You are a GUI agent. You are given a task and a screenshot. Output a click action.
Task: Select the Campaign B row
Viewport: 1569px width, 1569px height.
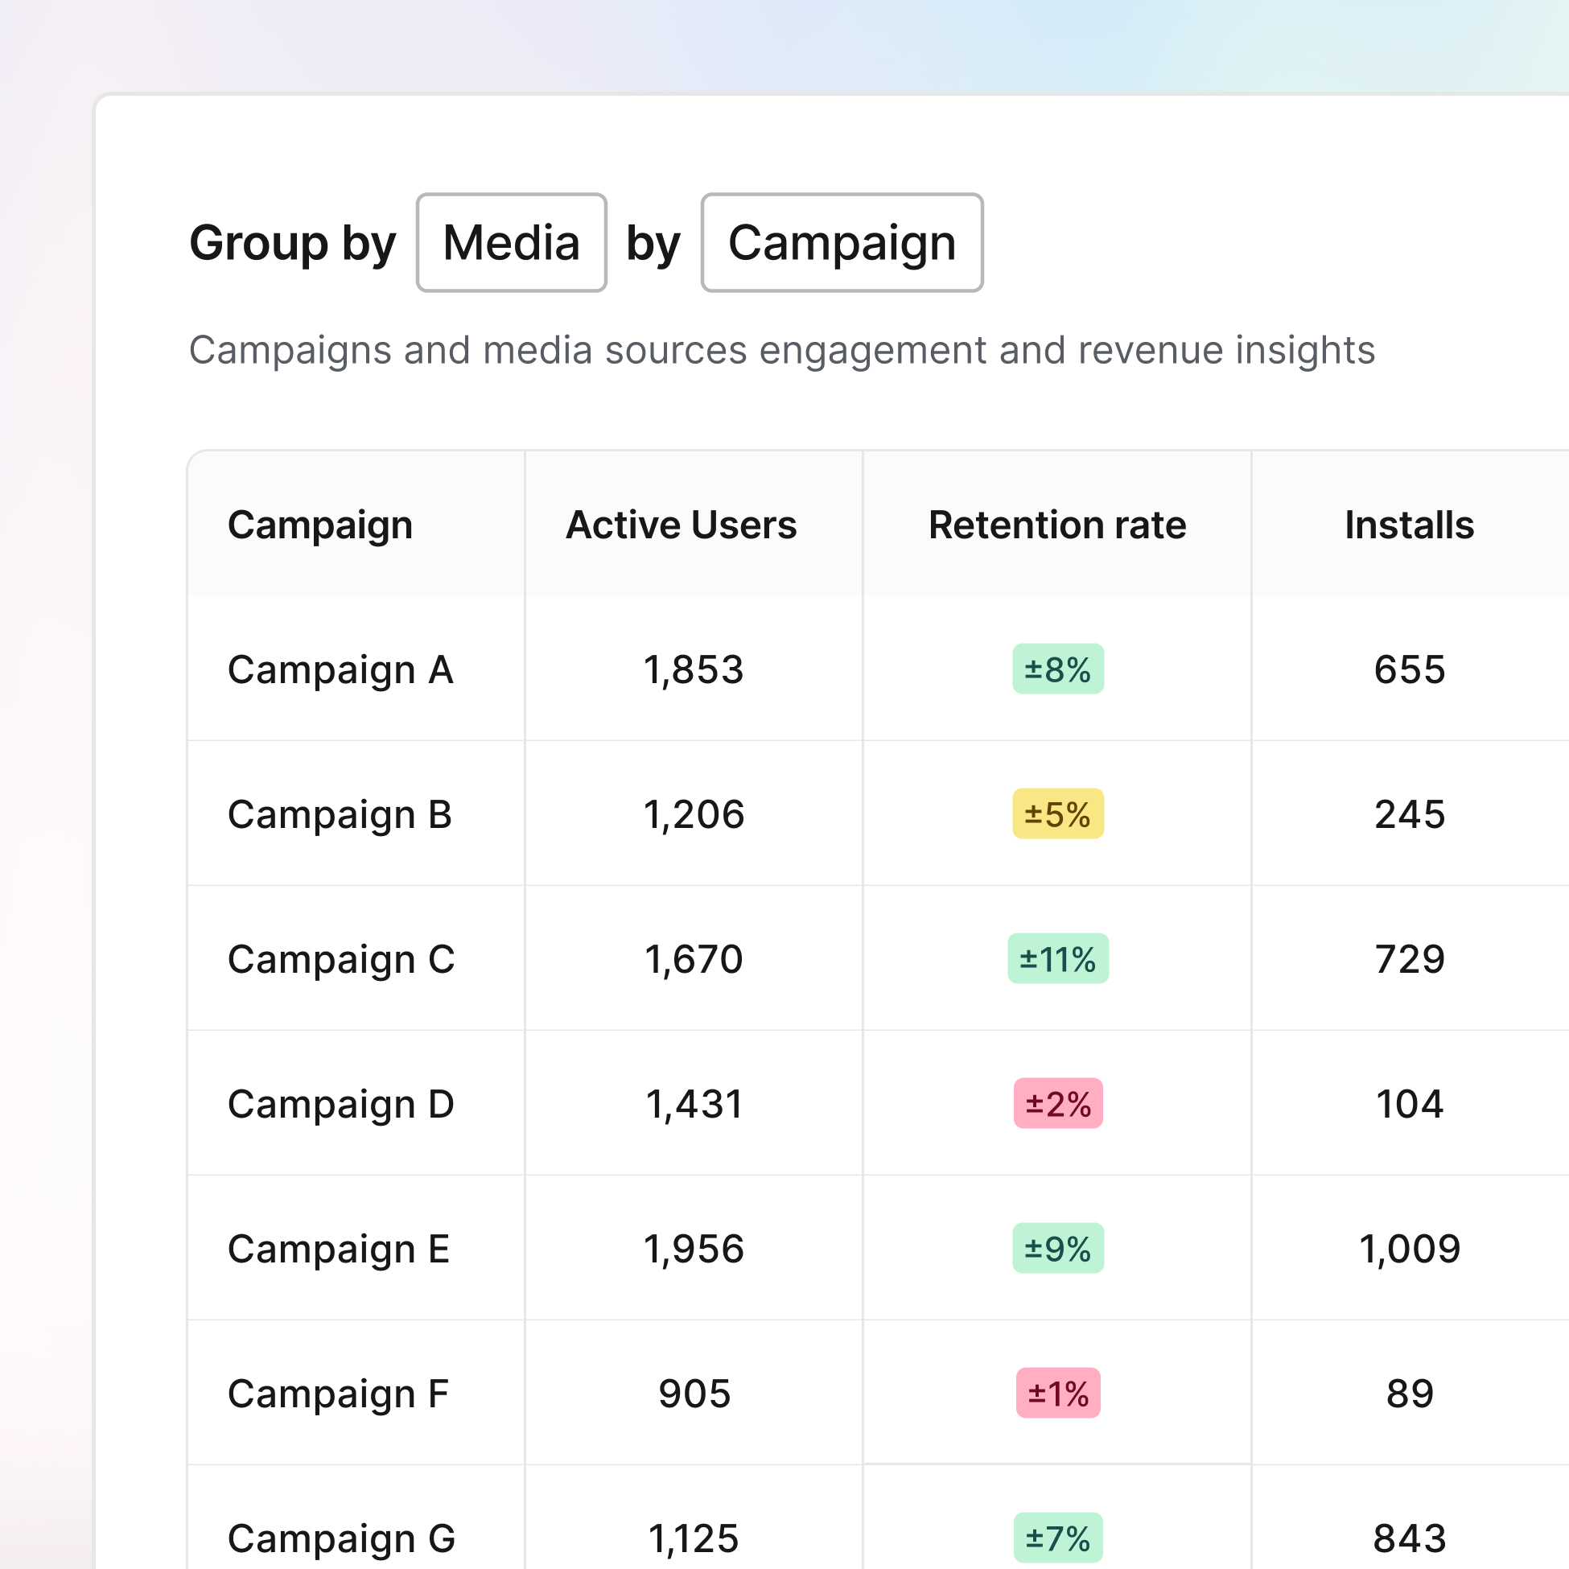(340, 814)
